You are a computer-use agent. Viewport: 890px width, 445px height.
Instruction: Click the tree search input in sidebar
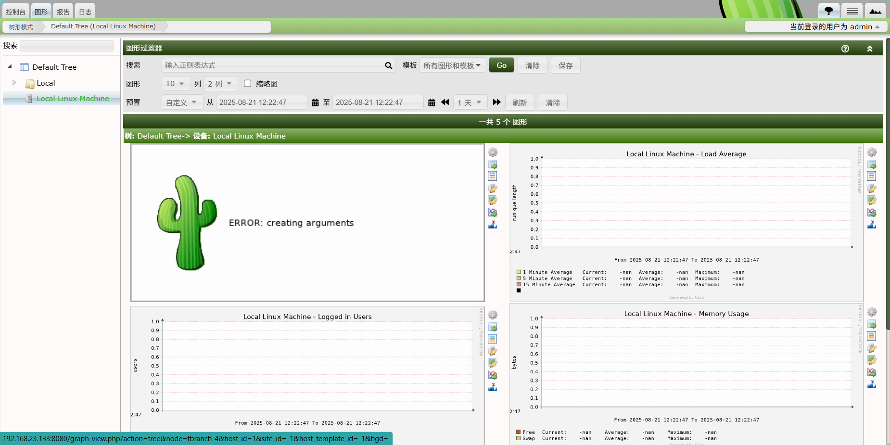pos(67,46)
